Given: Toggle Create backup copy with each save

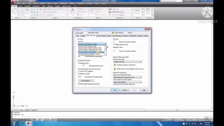Looking at the screenshot, I should (79, 69).
